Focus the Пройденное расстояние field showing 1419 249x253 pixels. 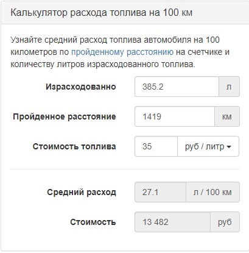click(x=175, y=116)
